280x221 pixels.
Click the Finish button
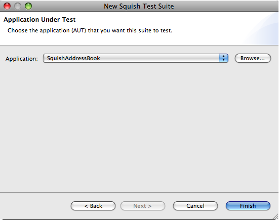coord(248,206)
